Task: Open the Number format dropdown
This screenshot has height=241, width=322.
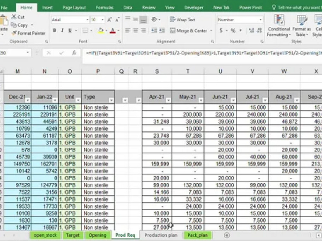Action: pos(261,20)
